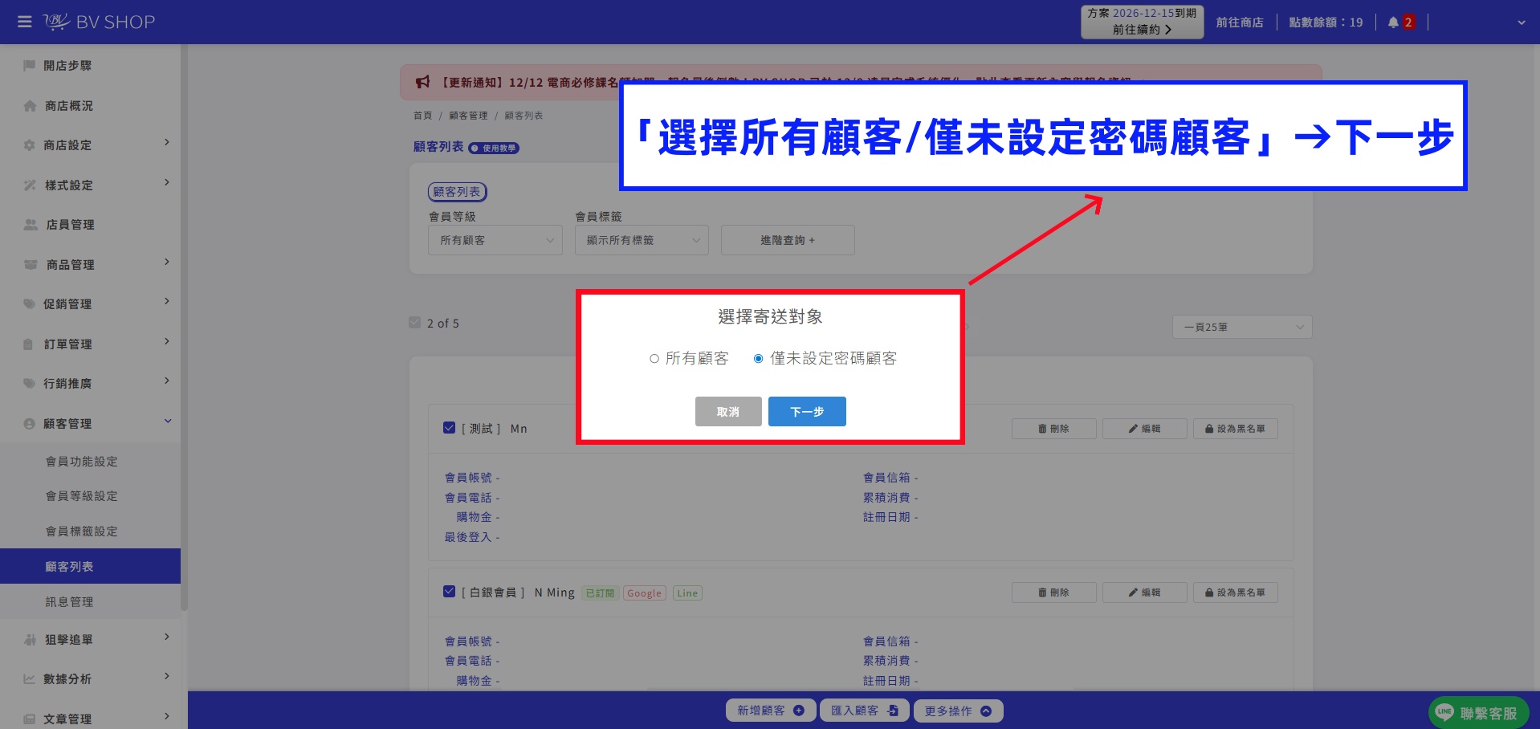Click the 更多操作 bottom bar button
The width and height of the screenshot is (1540, 729).
pos(958,711)
